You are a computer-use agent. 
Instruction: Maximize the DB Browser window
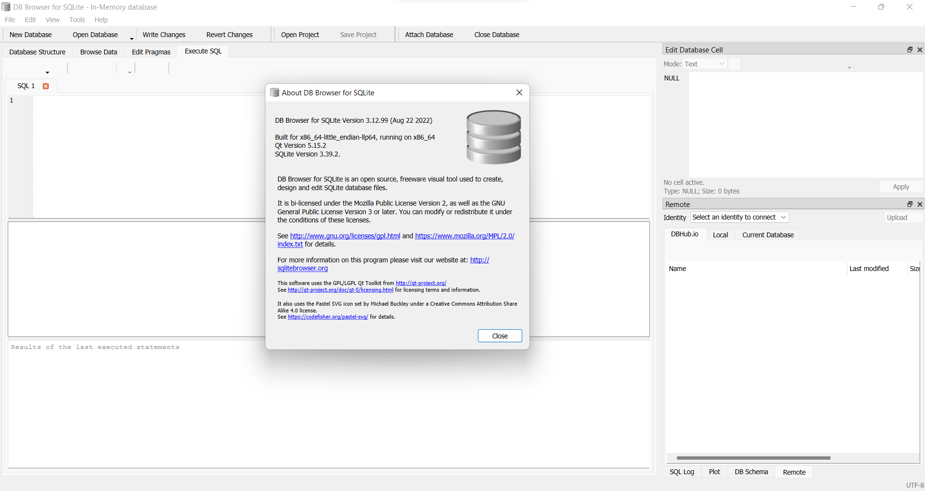(881, 7)
